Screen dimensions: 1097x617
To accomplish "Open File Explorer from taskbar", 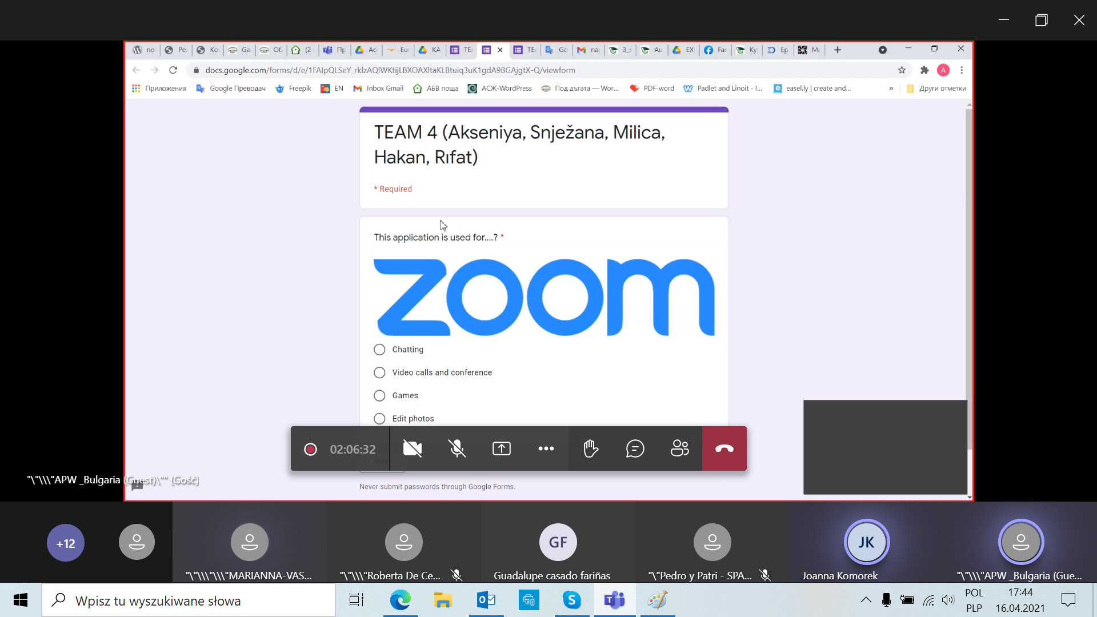I will 443,600.
